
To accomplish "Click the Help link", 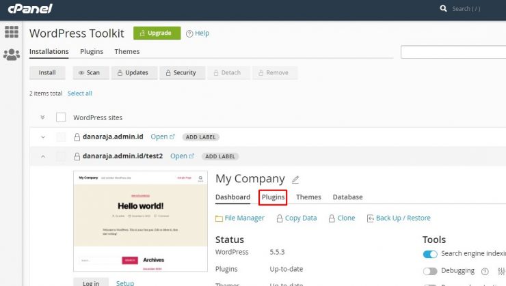I will (202, 33).
